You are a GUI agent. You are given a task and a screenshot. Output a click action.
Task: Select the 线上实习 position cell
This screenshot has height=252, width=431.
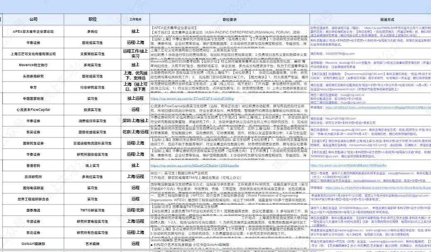pyautogui.click(x=92, y=166)
